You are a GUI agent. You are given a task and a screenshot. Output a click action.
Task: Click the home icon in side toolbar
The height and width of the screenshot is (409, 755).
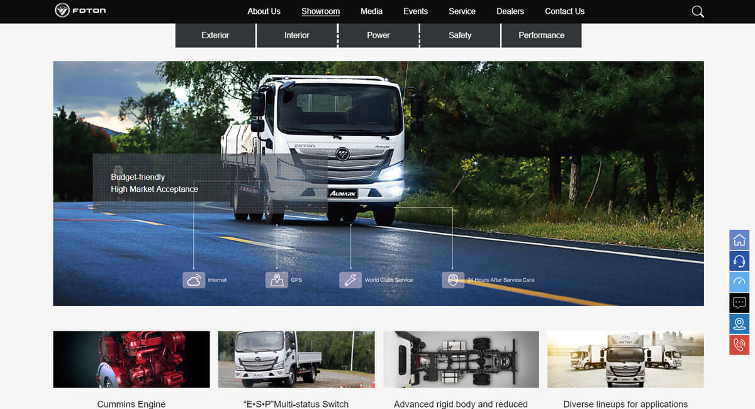click(x=739, y=240)
